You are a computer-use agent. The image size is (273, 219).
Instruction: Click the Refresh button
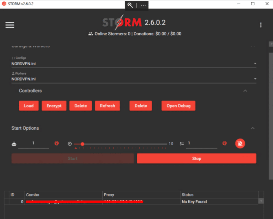(x=108, y=106)
